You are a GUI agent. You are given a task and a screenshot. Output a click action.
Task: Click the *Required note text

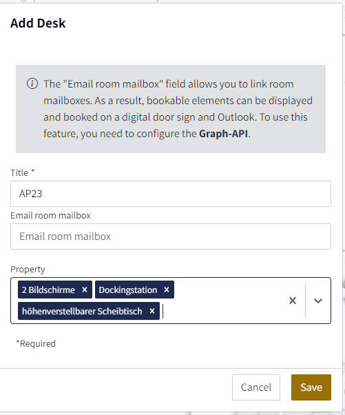click(36, 343)
